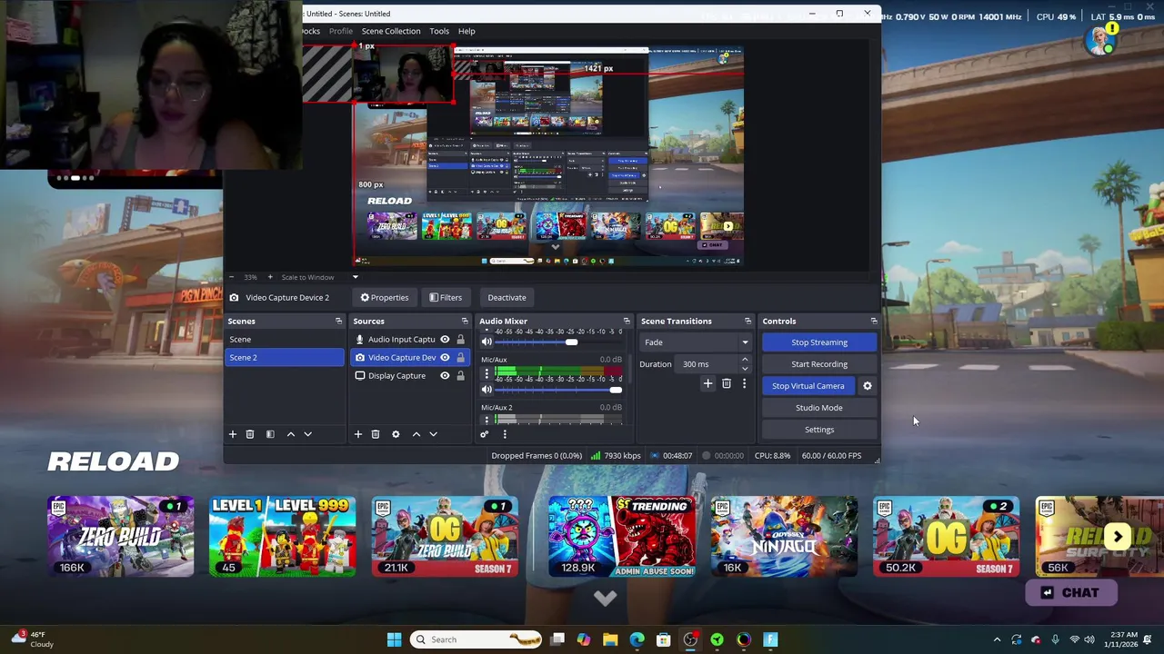Unlock the Display Capture source

[460, 375]
